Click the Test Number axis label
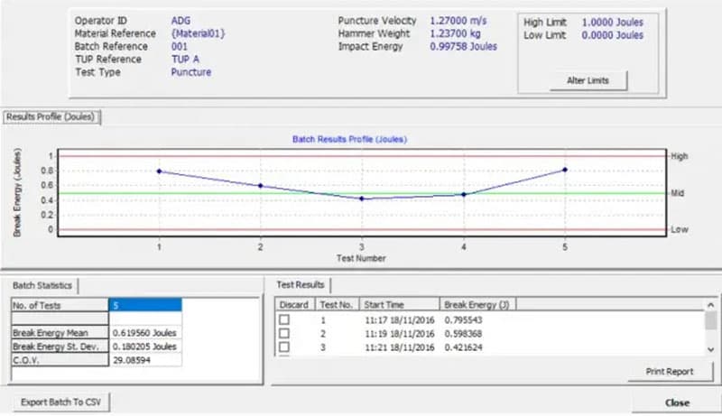The image size is (722, 416). 361,258
